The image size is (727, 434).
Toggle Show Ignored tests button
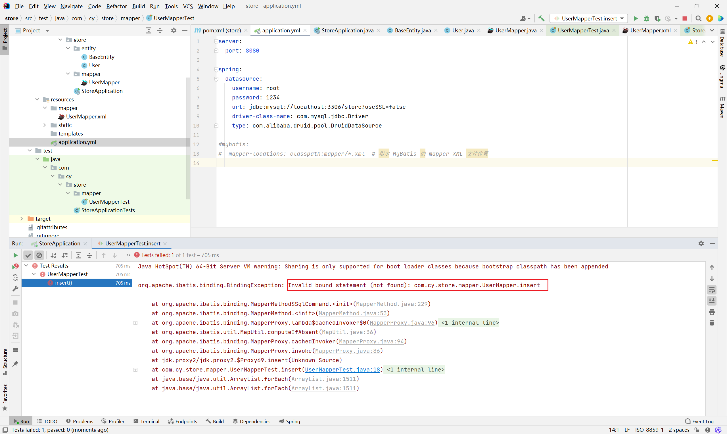(39, 255)
